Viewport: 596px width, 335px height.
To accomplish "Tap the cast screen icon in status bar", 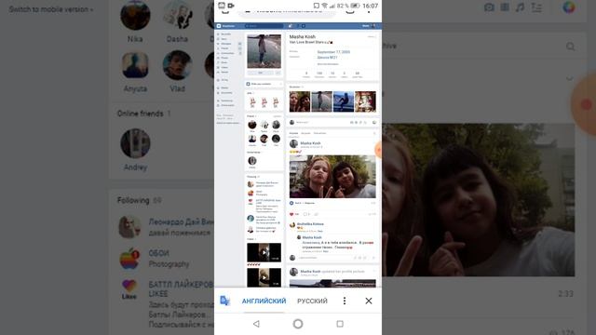I will [x=317, y=6].
